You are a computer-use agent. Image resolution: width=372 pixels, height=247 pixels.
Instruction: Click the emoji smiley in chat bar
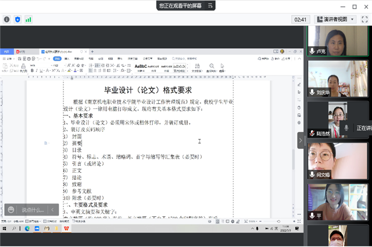click(x=11, y=209)
